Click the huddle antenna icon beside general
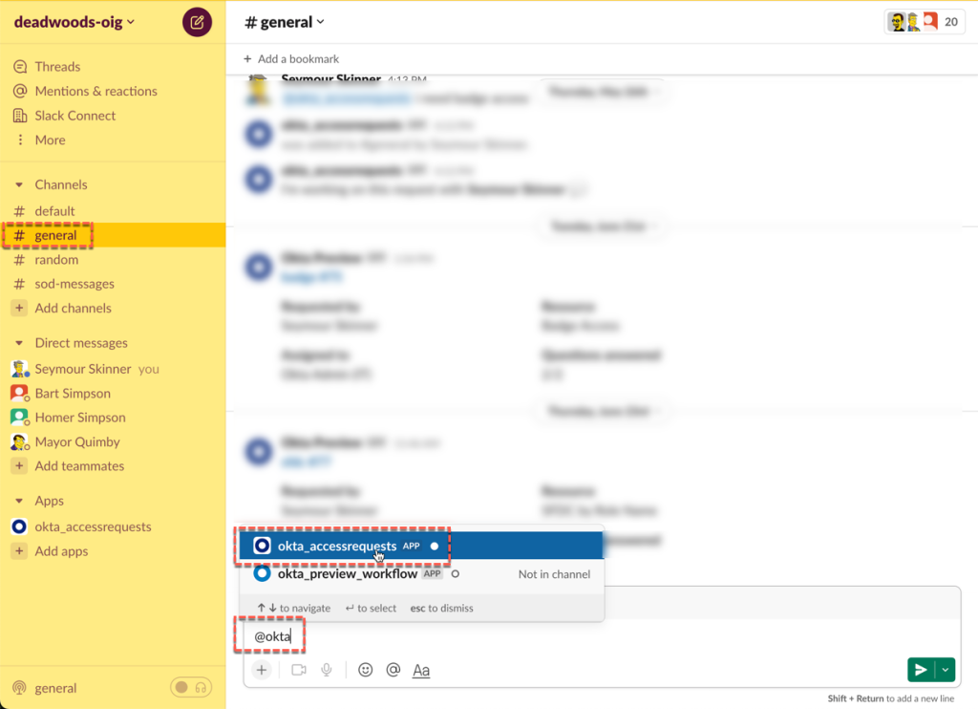 click(x=19, y=688)
